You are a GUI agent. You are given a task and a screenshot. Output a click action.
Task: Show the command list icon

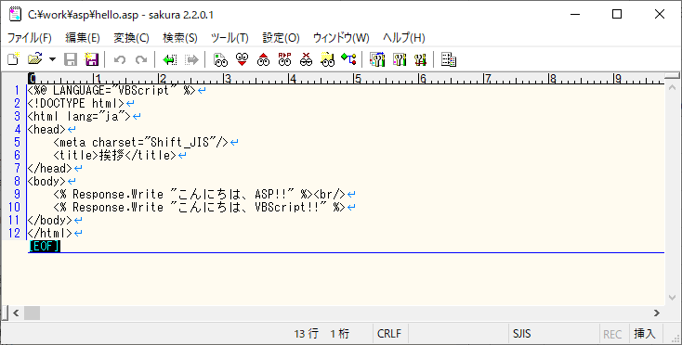point(449,59)
